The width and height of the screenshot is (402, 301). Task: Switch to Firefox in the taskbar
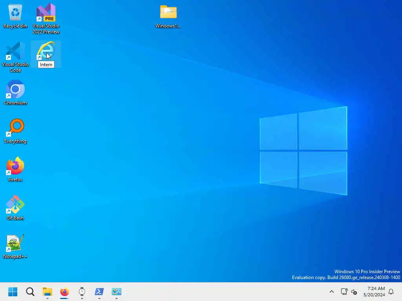click(x=65, y=292)
